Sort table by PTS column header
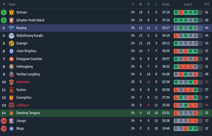 pos(207,4)
